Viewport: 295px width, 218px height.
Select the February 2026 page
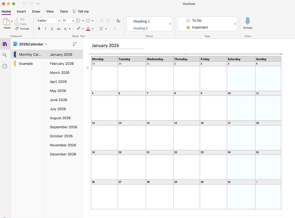61,63
